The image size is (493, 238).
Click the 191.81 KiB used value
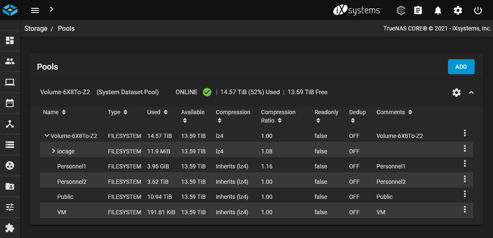point(161,212)
